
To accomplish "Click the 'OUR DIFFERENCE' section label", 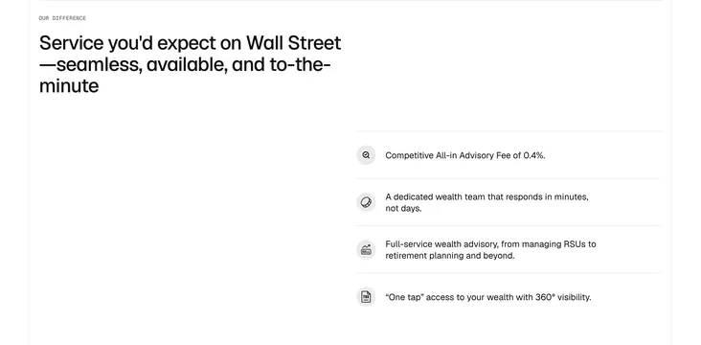I will pyautogui.click(x=62, y=18).
